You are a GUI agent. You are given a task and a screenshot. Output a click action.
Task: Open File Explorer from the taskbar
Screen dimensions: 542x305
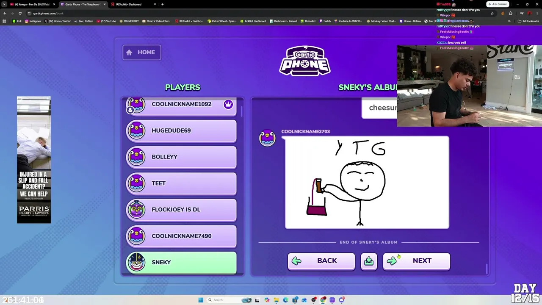pos(276,300)
